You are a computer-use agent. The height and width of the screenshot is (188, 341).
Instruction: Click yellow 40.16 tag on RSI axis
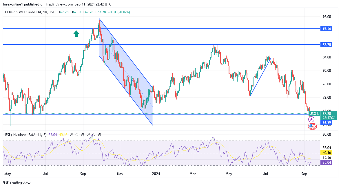click(326, 153)
